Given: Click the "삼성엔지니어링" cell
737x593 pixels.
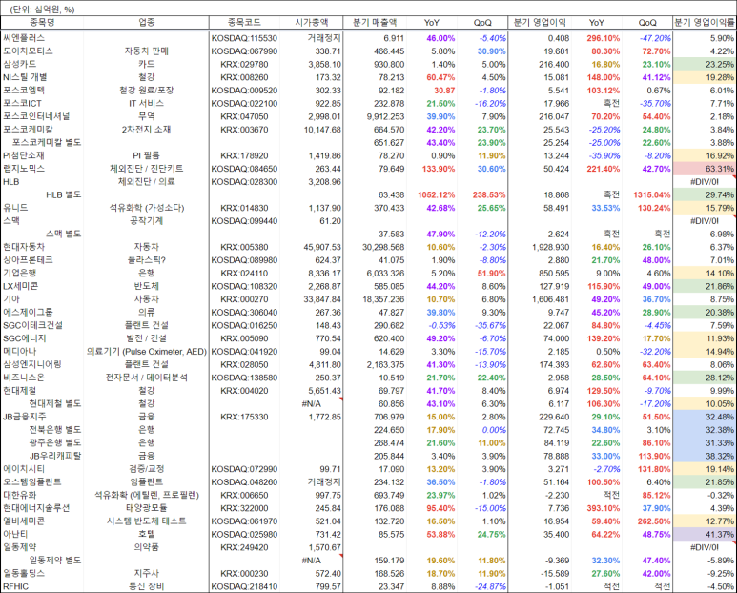Looking at the screenshot, I should click(32, 364).
